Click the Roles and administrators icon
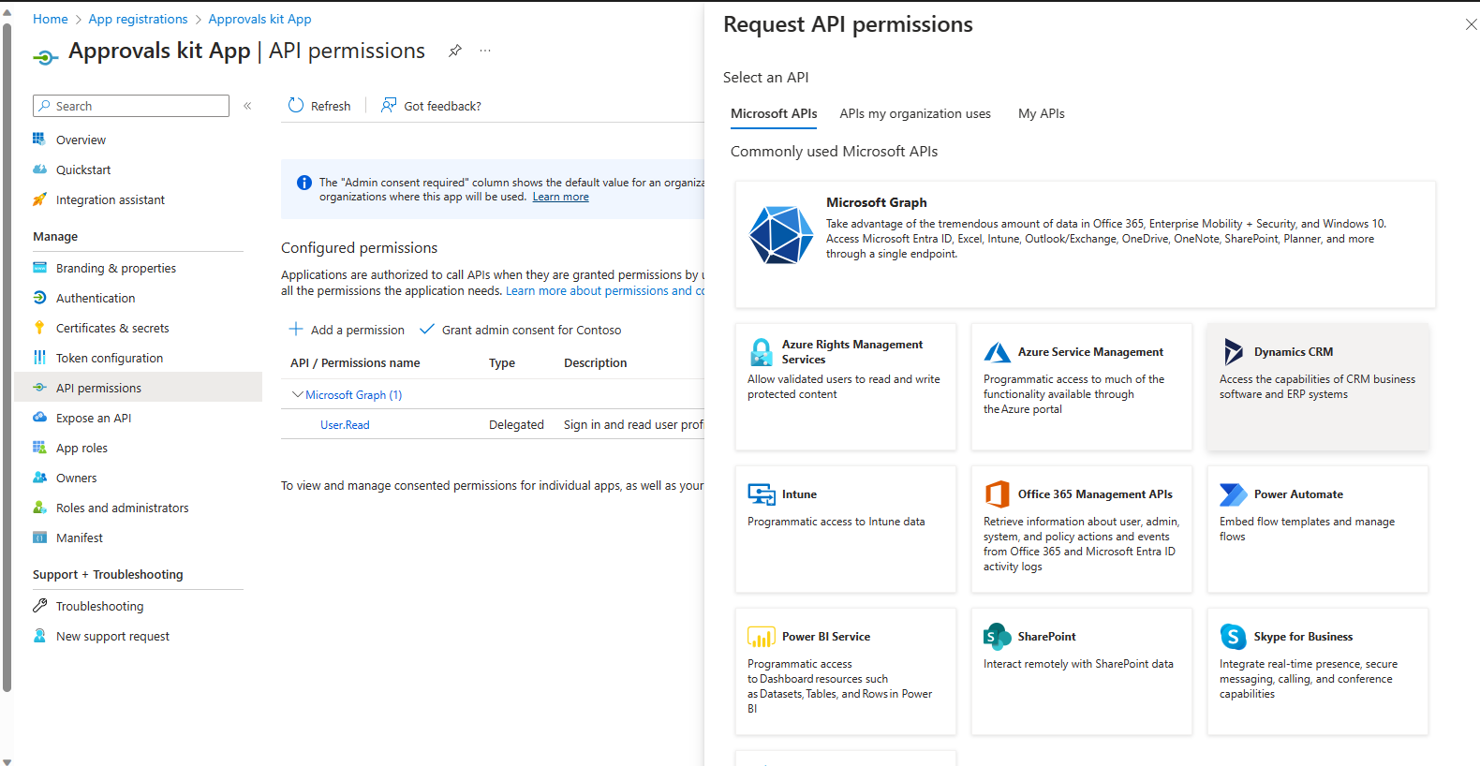Viewport: 1480px width, 766px height. (x=39, y=508)
